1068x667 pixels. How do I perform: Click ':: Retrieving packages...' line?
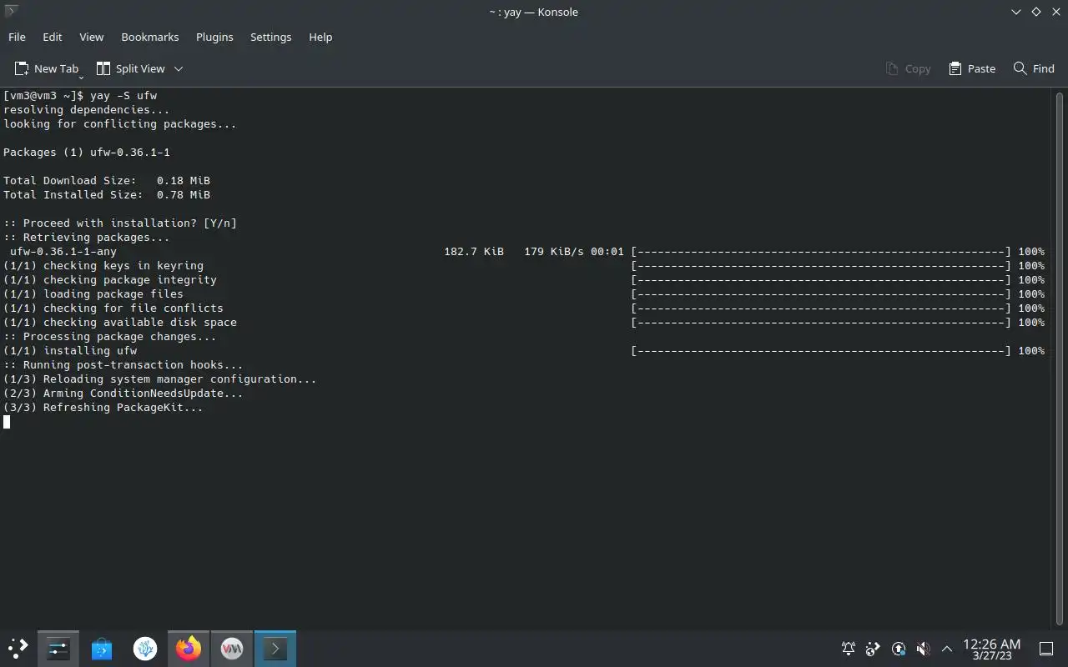coord(87,237)
